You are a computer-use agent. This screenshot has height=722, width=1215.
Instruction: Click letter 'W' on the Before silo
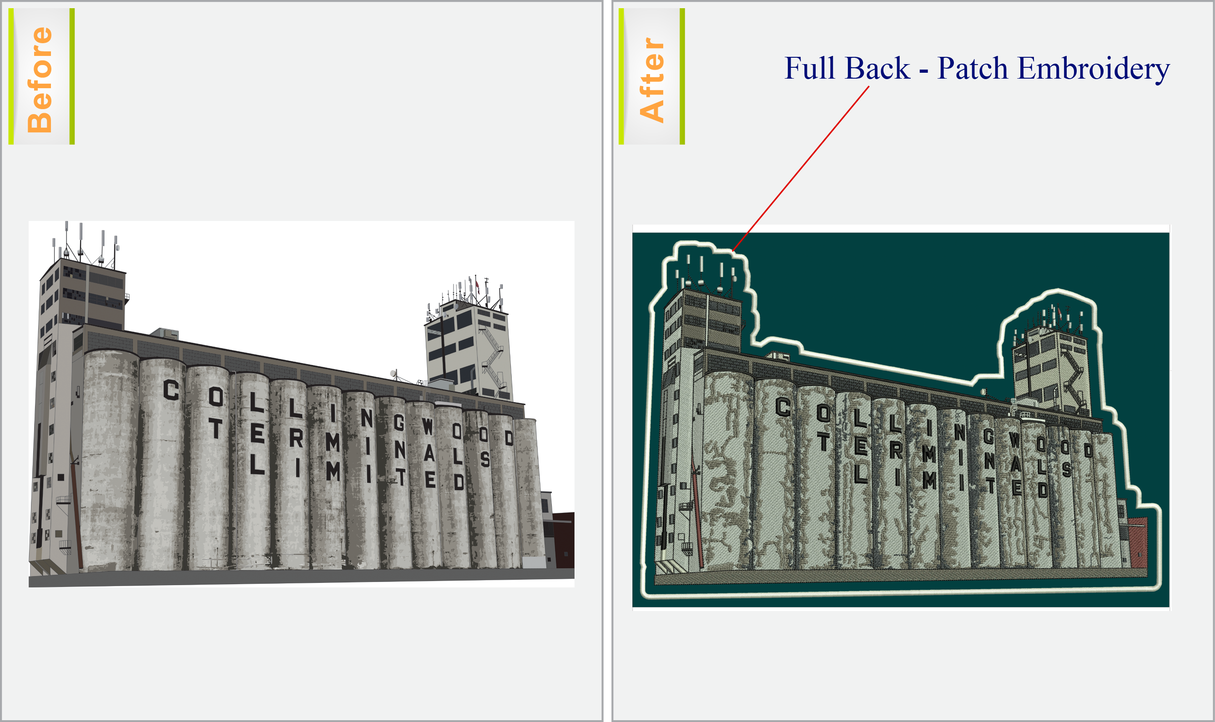428,426
